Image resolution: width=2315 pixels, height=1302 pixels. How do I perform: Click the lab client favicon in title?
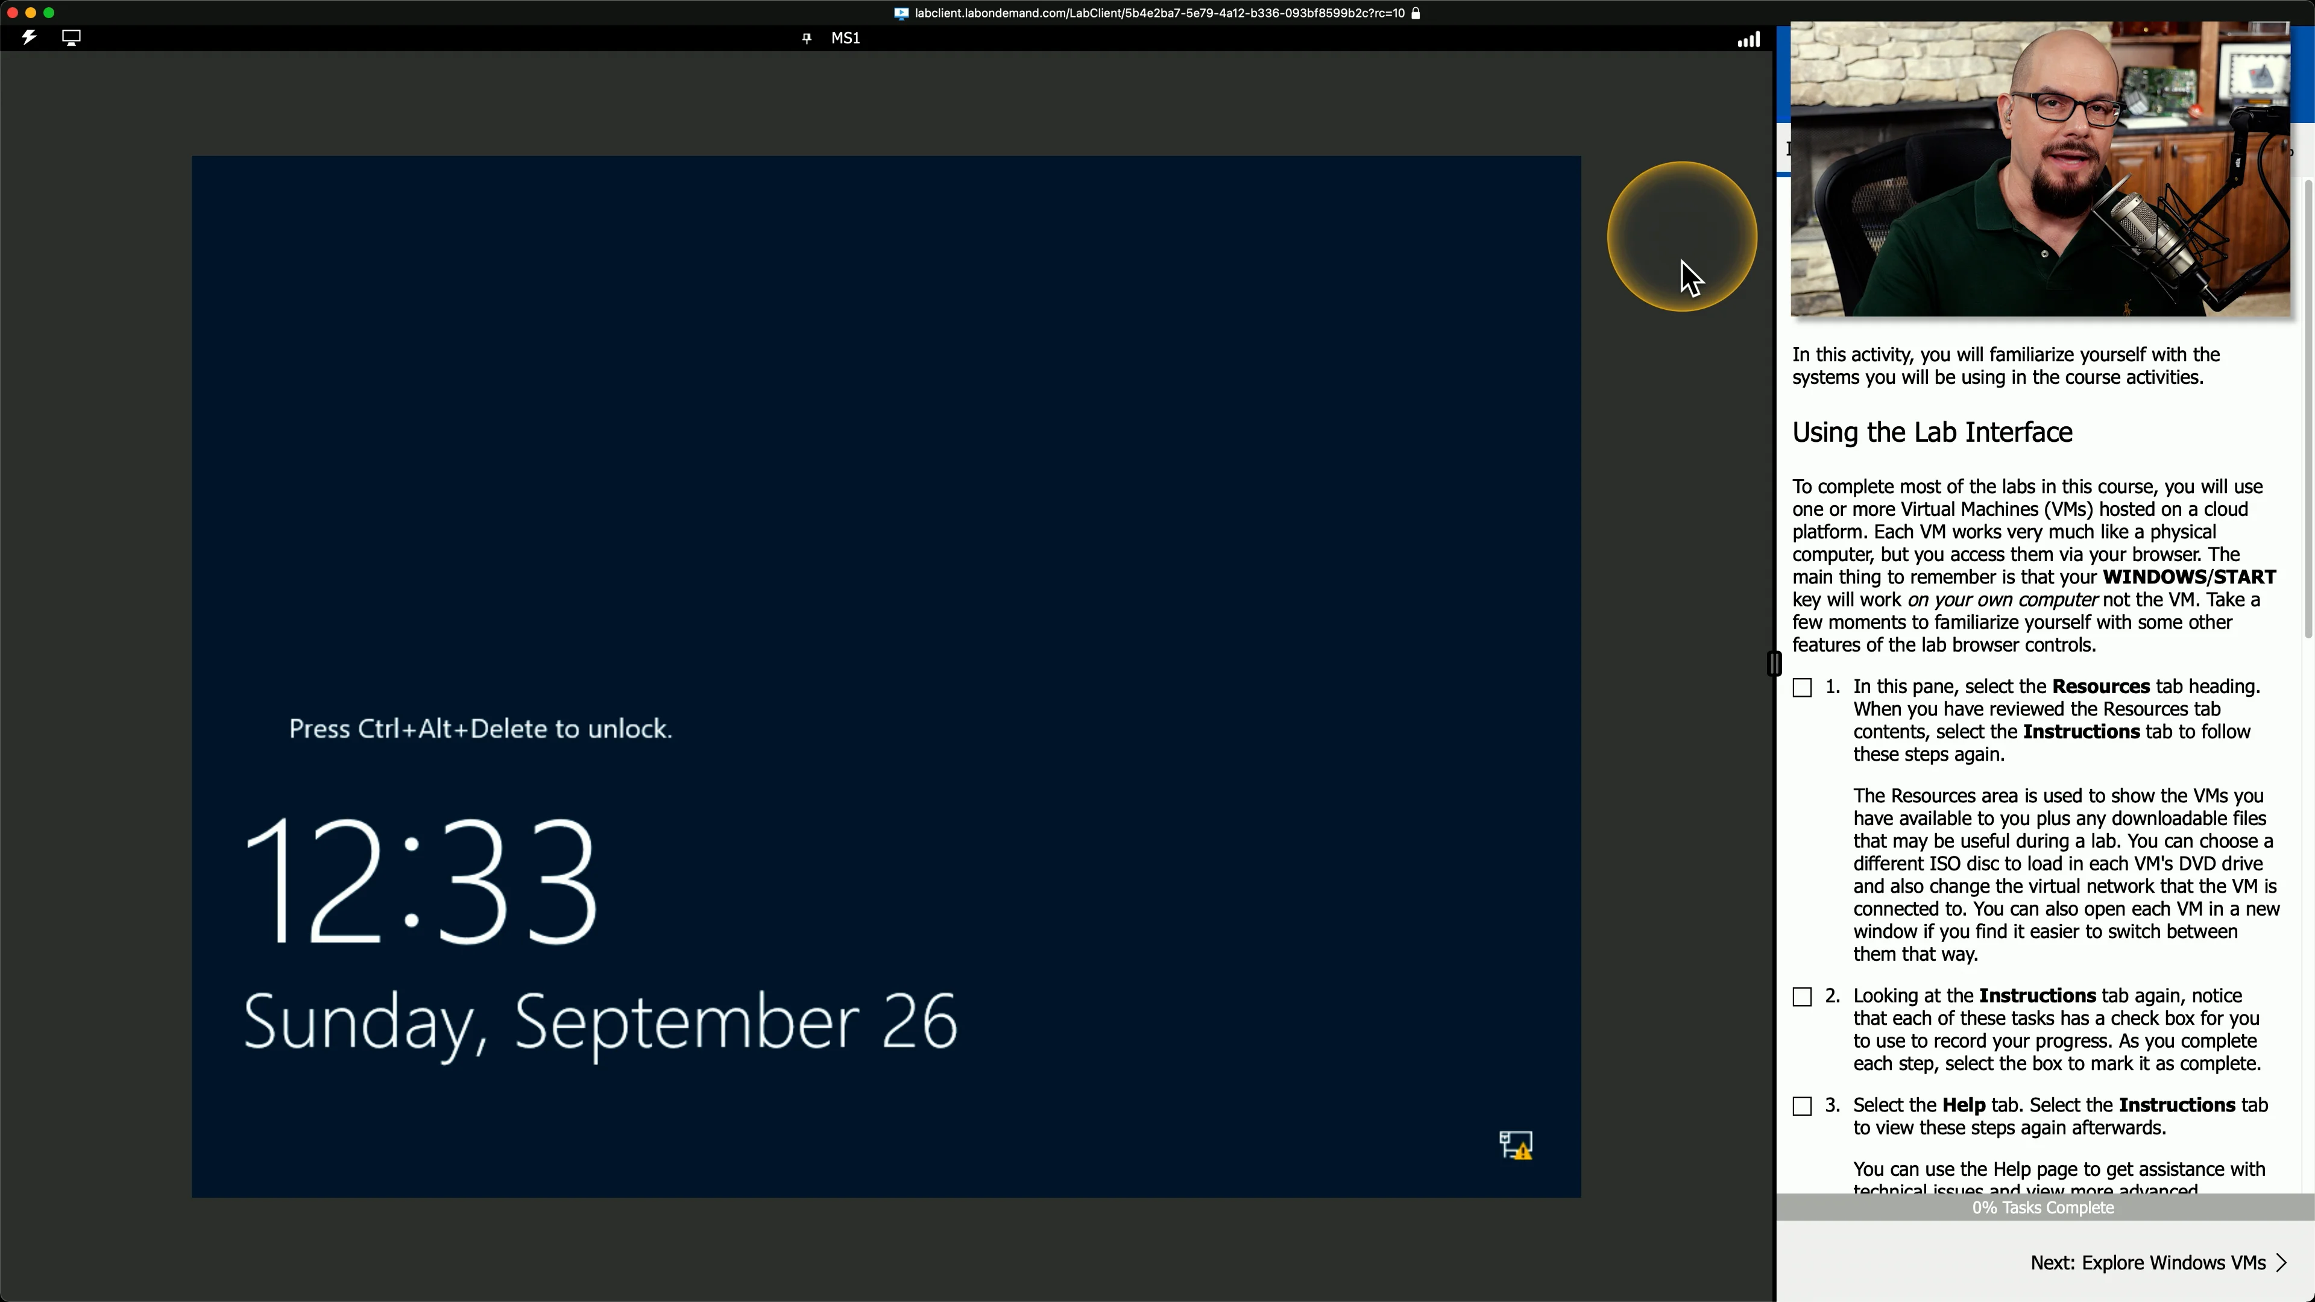click(901, 13)
